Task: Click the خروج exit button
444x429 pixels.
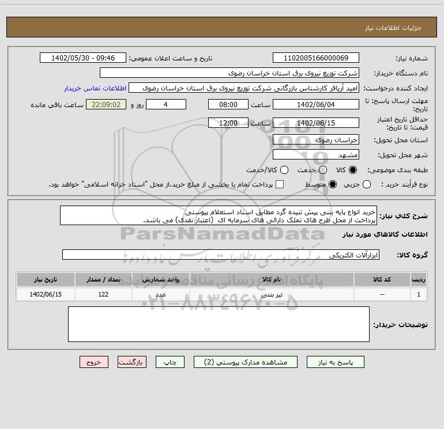Action: (x=94, y=362)
